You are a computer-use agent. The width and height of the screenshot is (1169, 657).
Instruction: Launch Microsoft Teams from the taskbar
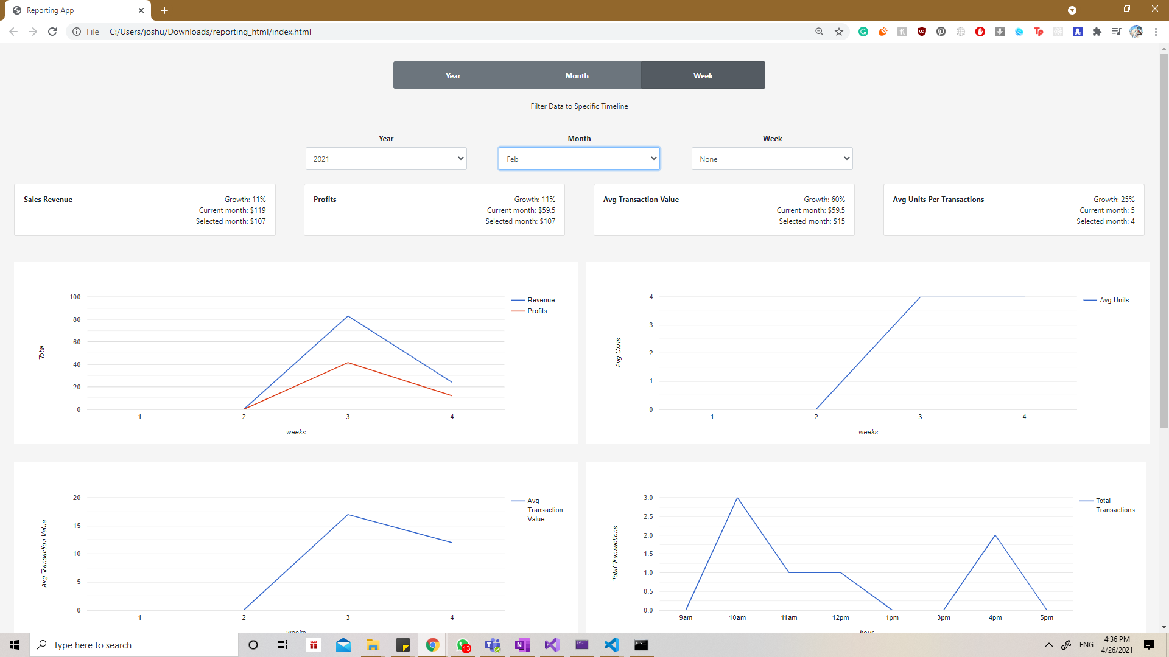click(x=492, y=645)
